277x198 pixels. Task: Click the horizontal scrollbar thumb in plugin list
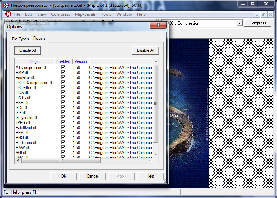tap(61, 160)
